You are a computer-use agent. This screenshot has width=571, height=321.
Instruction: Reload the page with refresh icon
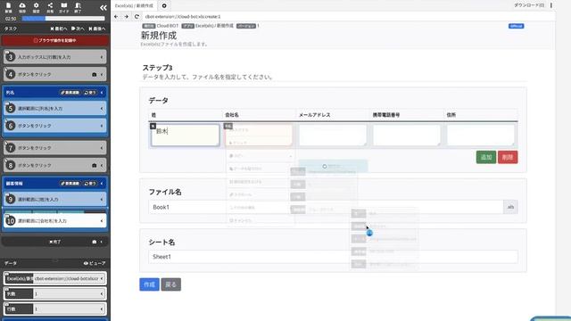click(137, 17)
